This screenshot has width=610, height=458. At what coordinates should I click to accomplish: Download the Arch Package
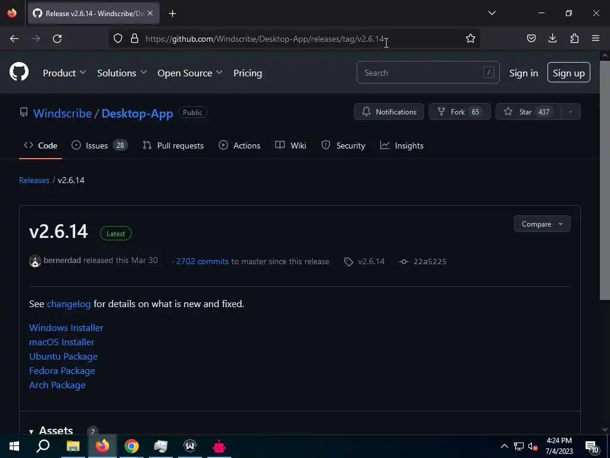(x=57, y=385)
